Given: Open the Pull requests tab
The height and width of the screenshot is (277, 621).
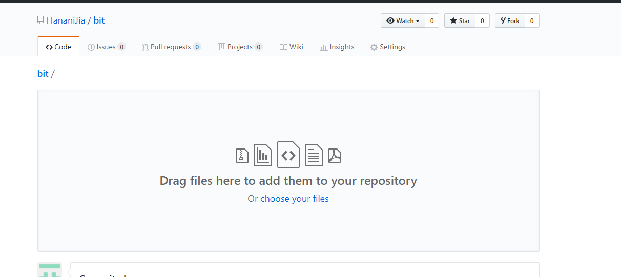Looking at the screenshot, I should point(172,47).
